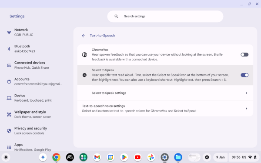Viewport: 261px width, 163px height.
Task: Open the Gemini sparkle app on shelf
Action: [x=43, y=157]
